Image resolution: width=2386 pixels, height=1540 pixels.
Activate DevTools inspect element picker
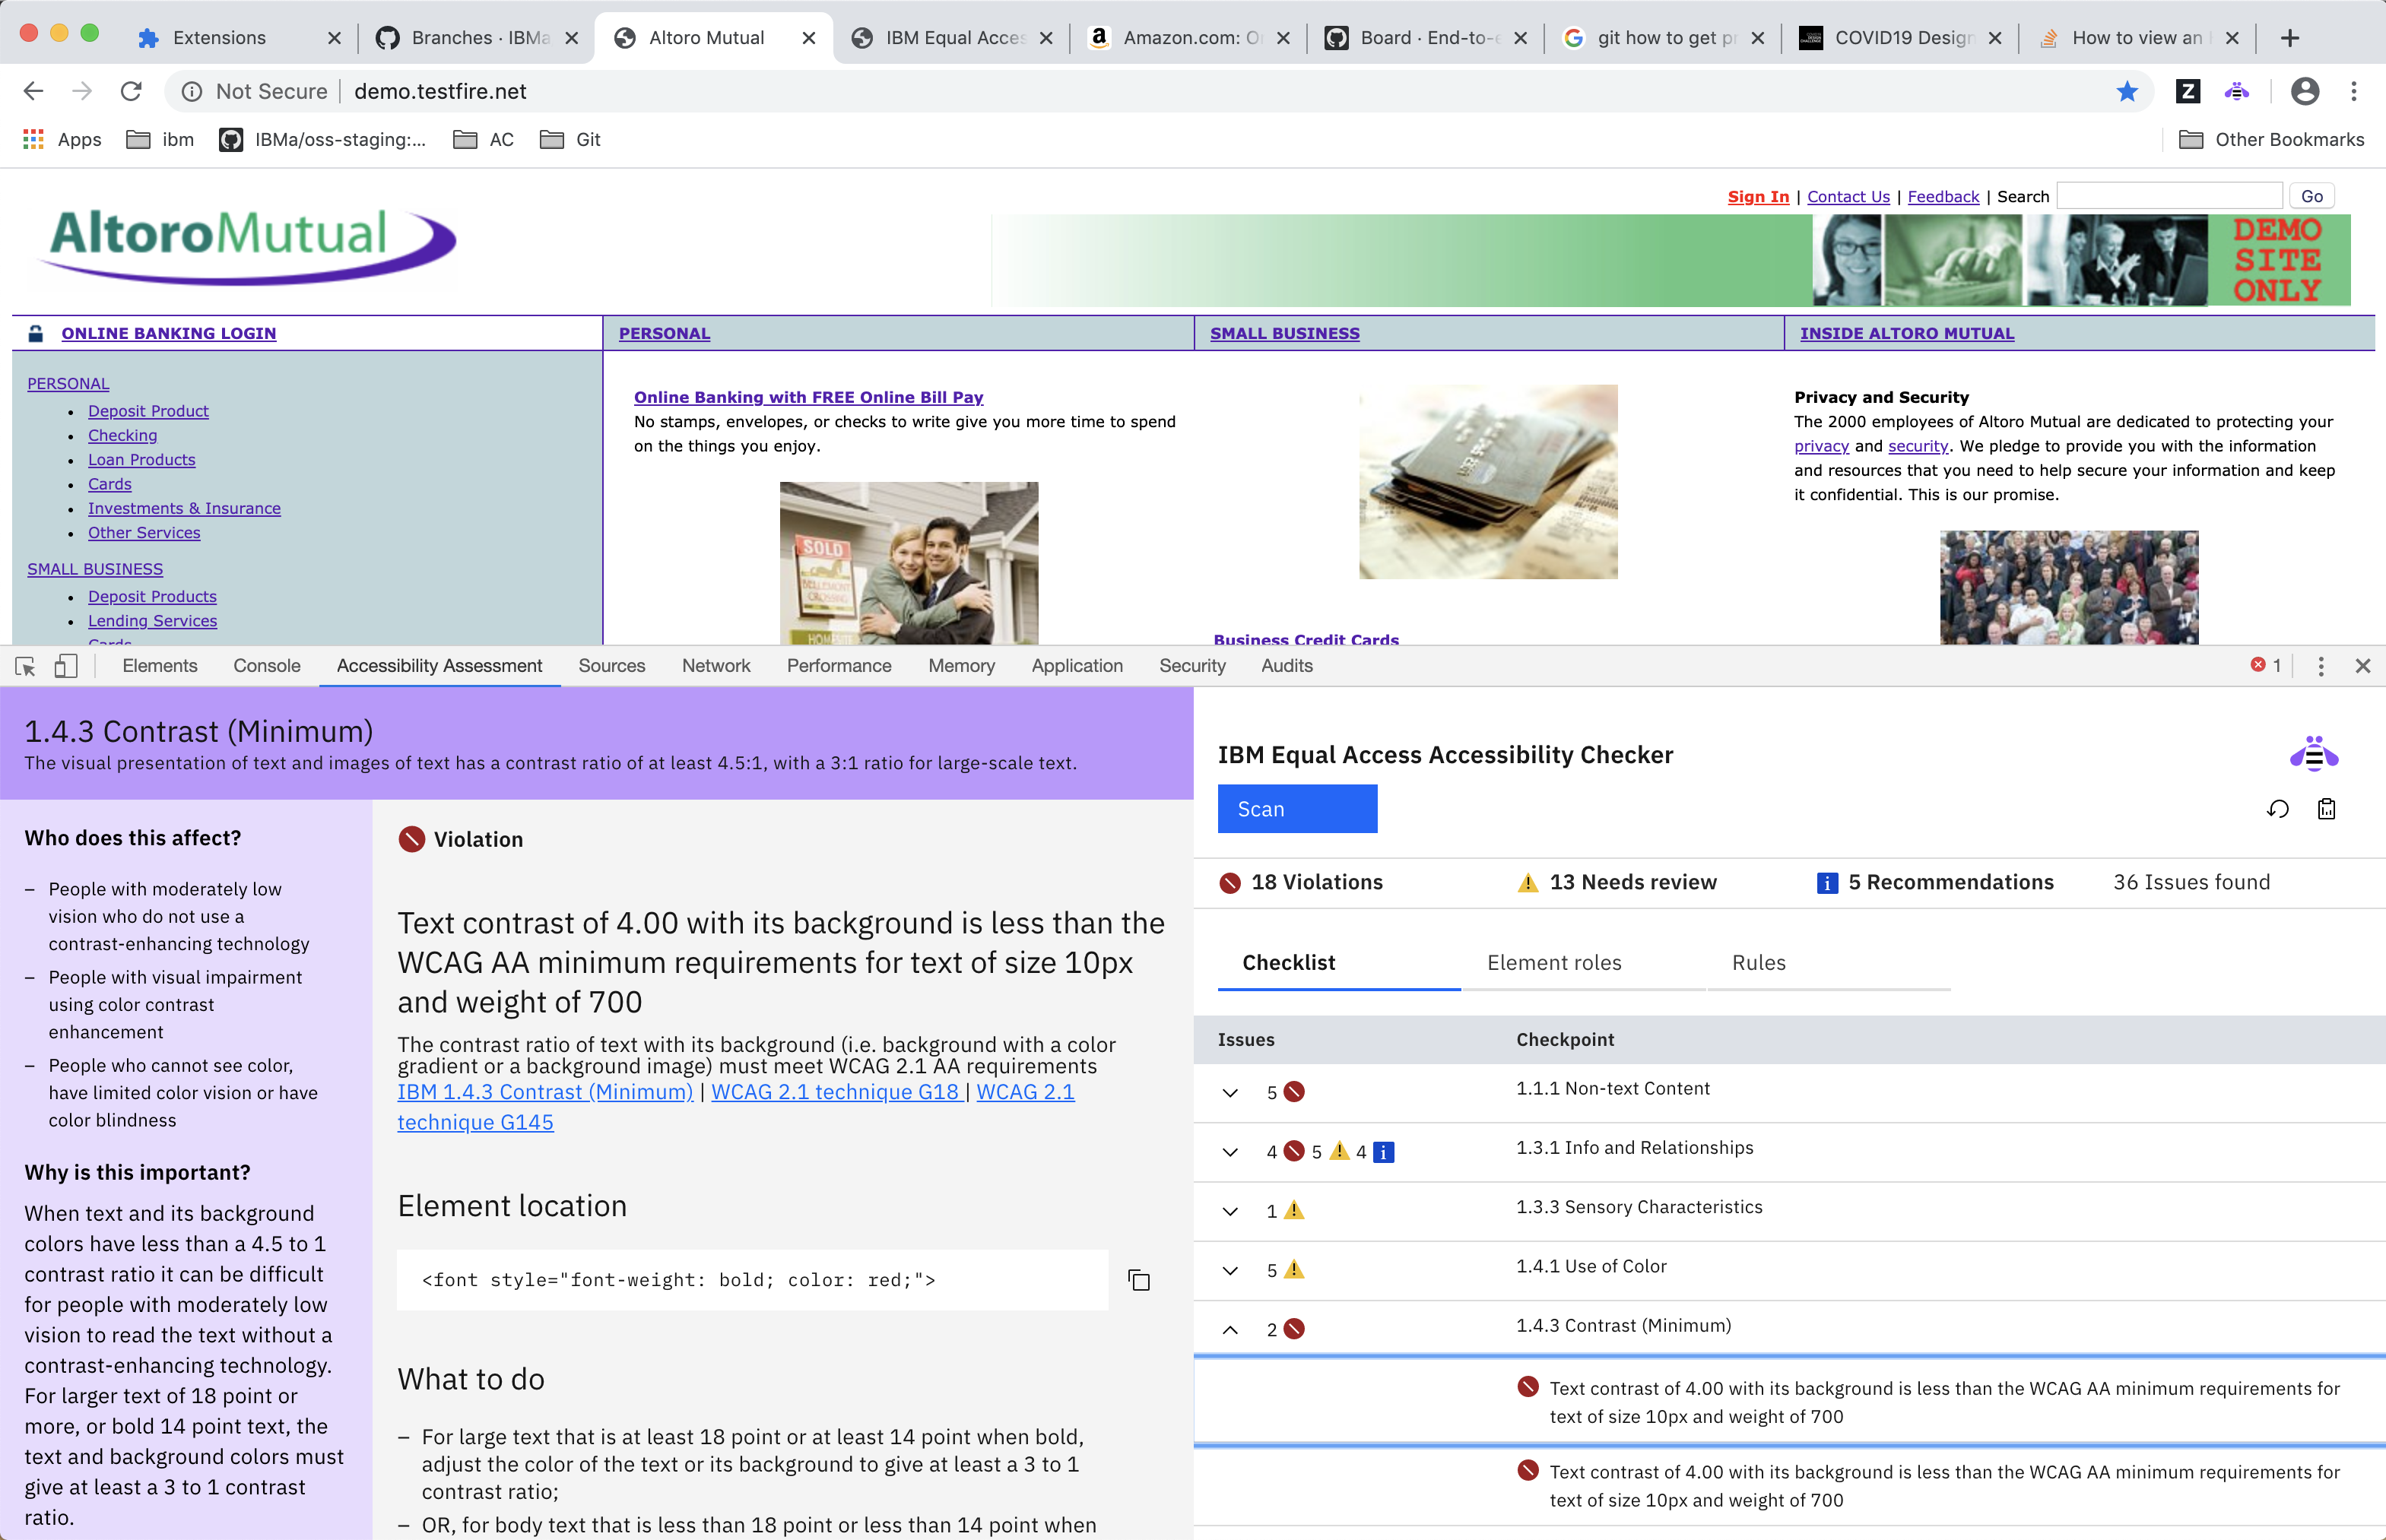click(x=26, y=666)
